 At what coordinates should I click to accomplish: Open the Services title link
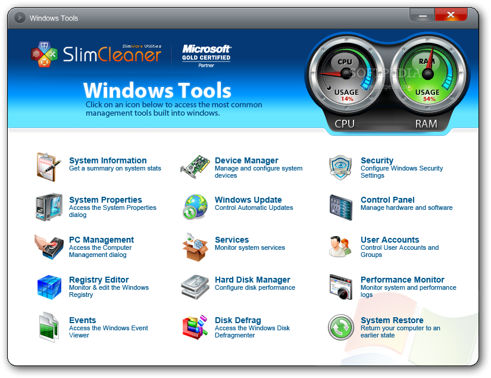point(232,240)
